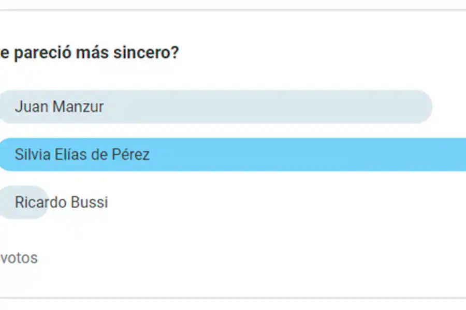Click the light blue highlighted result bar
Screen dimensions: 466x310
tap(311, 154)
